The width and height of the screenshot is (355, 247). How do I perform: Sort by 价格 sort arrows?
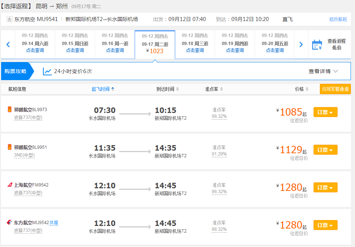[x=307, y=89]
